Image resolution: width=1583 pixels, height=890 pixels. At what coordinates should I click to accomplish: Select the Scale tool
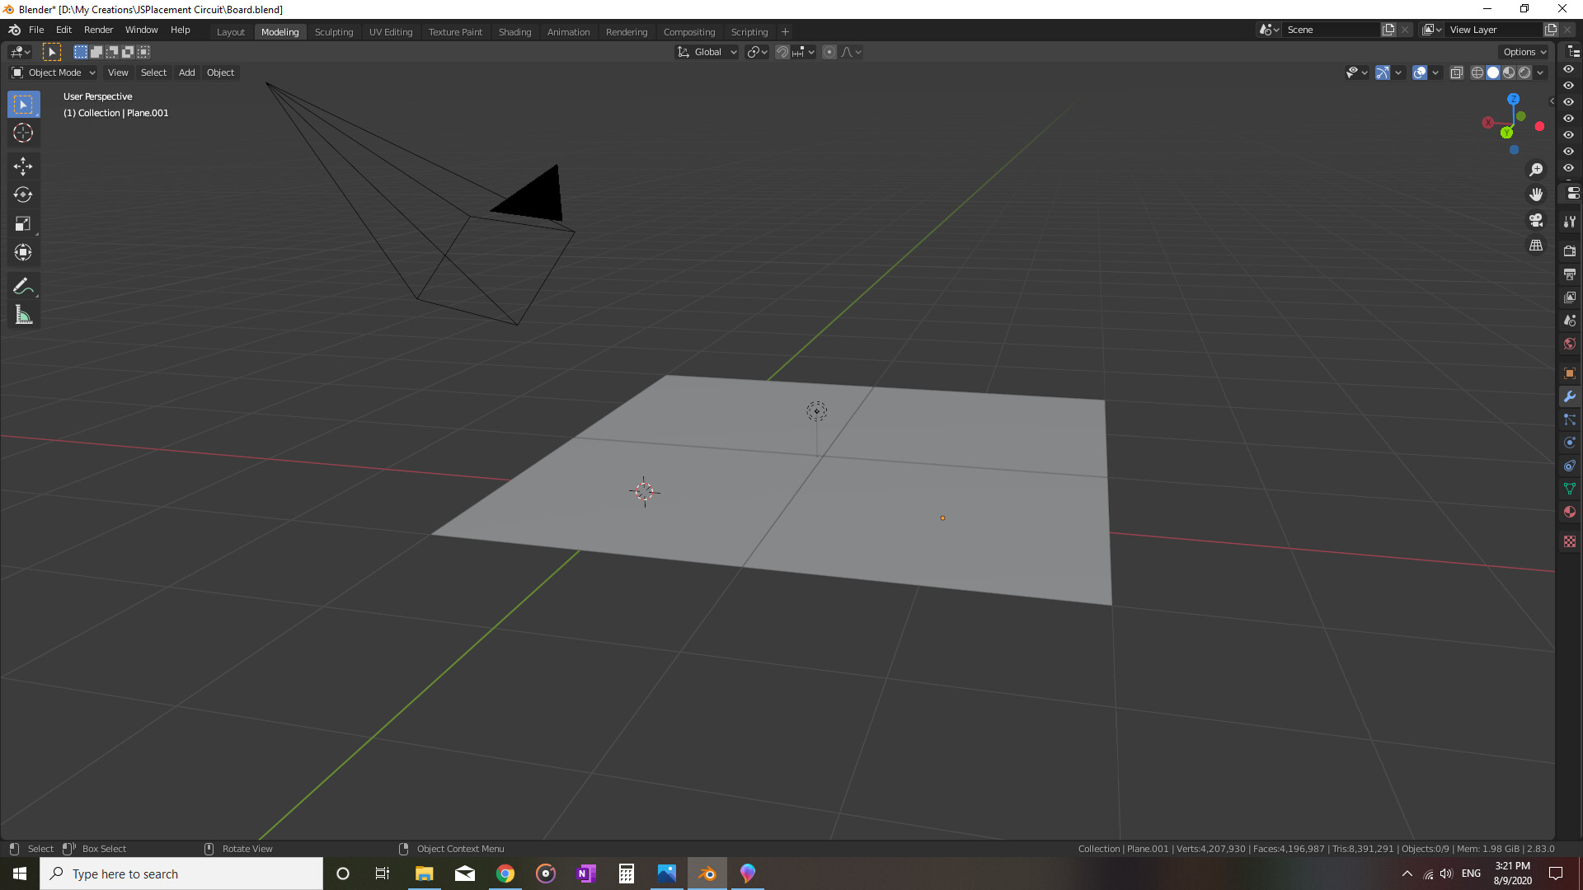tap(23, 224)
